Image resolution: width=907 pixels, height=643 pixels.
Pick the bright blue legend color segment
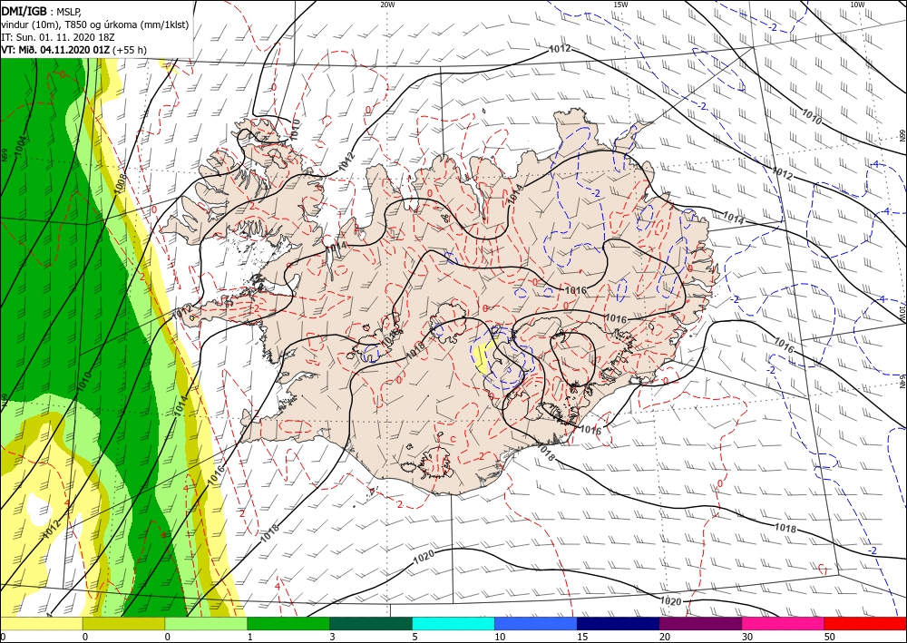(536, 623)
